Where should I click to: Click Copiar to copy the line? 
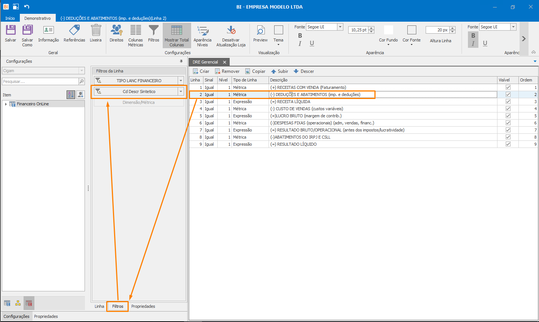coord(255,71)
